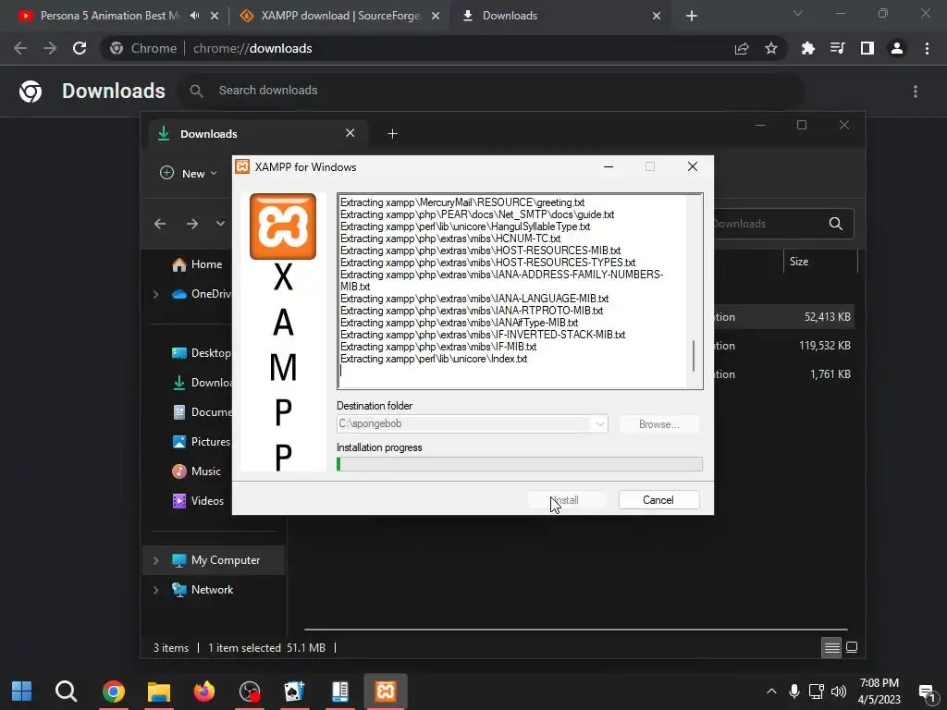
Task: Go forward in Chrome
Action: 50,48
